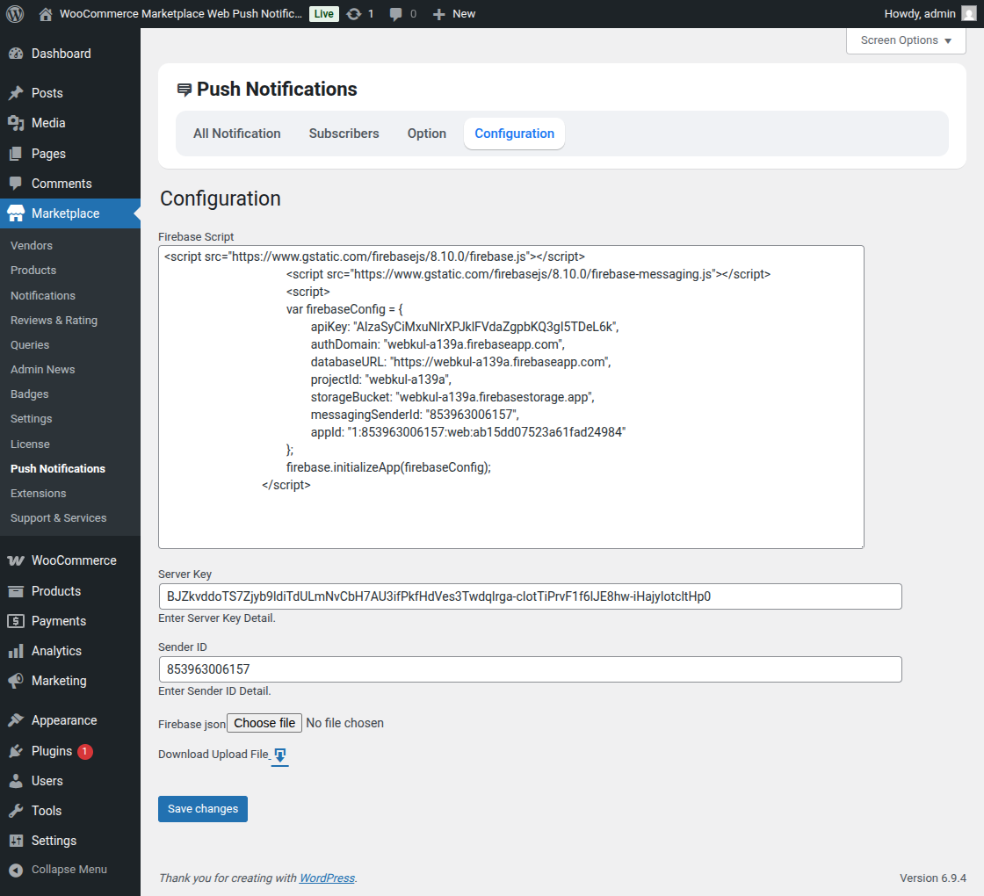Click the WooCommerce icon in the sidebar
984x896 pixels.
point(16,560)
